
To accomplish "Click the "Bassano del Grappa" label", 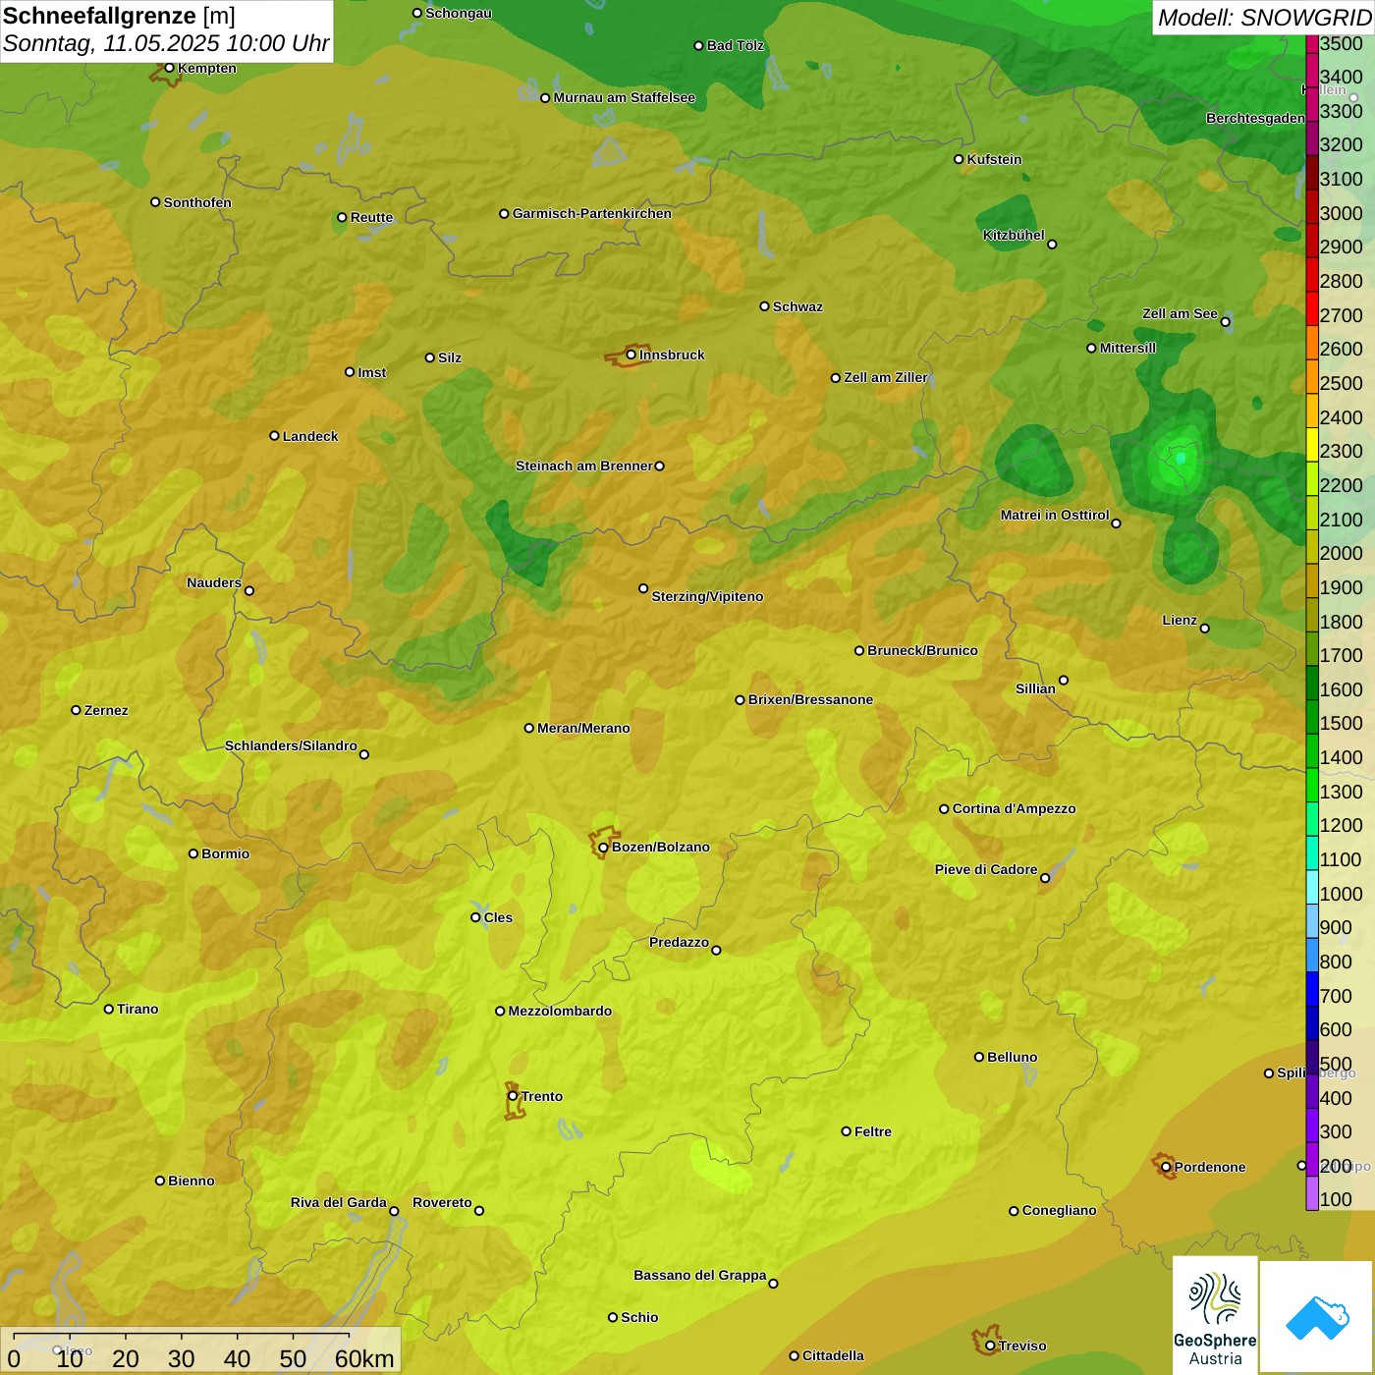I will click(700, 1275).
